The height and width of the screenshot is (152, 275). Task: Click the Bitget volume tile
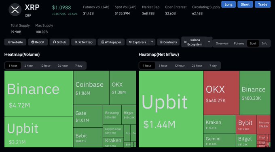point(129,115)
